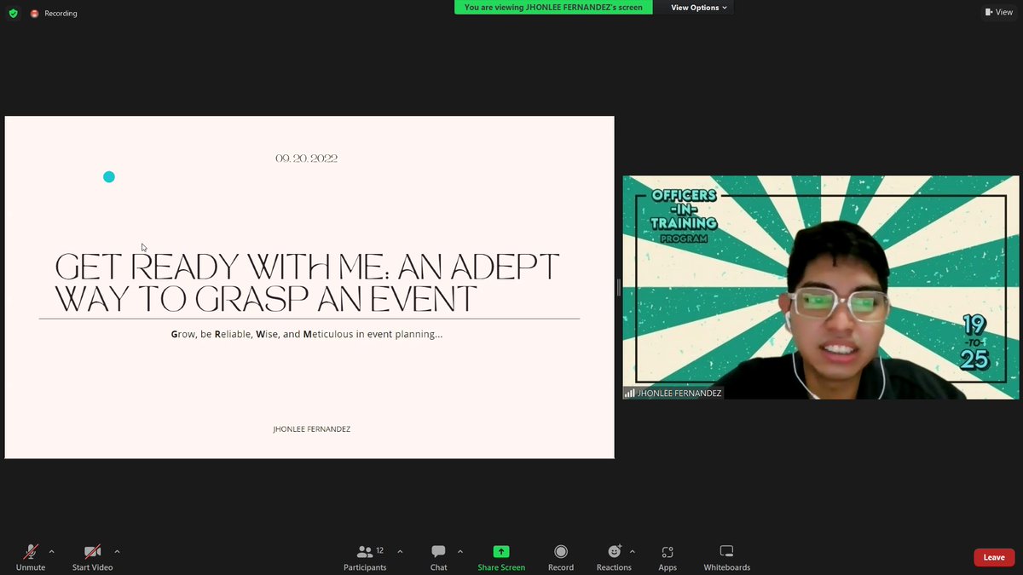Click the green encryption shield icon

click(13, 14)
